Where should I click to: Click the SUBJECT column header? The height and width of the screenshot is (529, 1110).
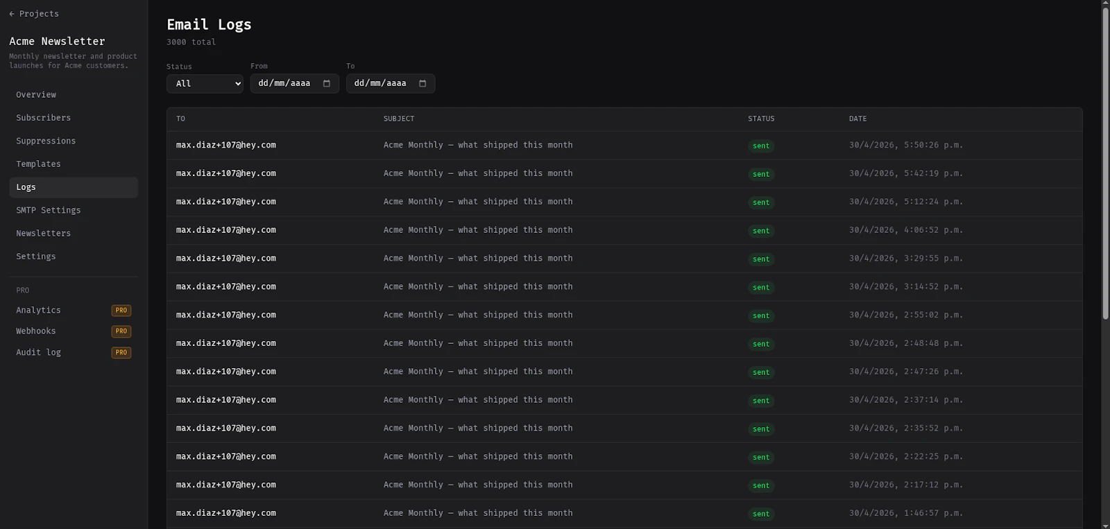pos(399,119)
